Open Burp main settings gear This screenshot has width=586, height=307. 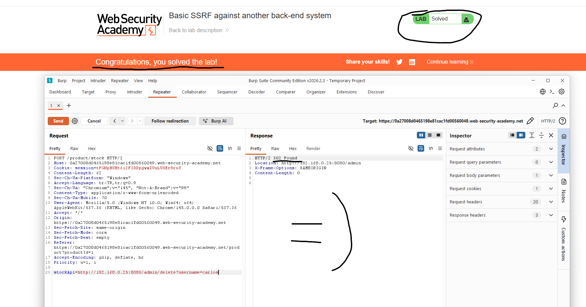561,92
